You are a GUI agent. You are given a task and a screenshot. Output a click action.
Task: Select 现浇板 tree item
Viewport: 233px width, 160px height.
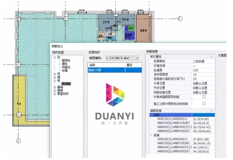pyautogui.click(x=66, y=84)
